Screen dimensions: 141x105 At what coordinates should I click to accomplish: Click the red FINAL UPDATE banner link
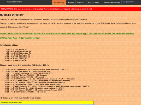46,9
